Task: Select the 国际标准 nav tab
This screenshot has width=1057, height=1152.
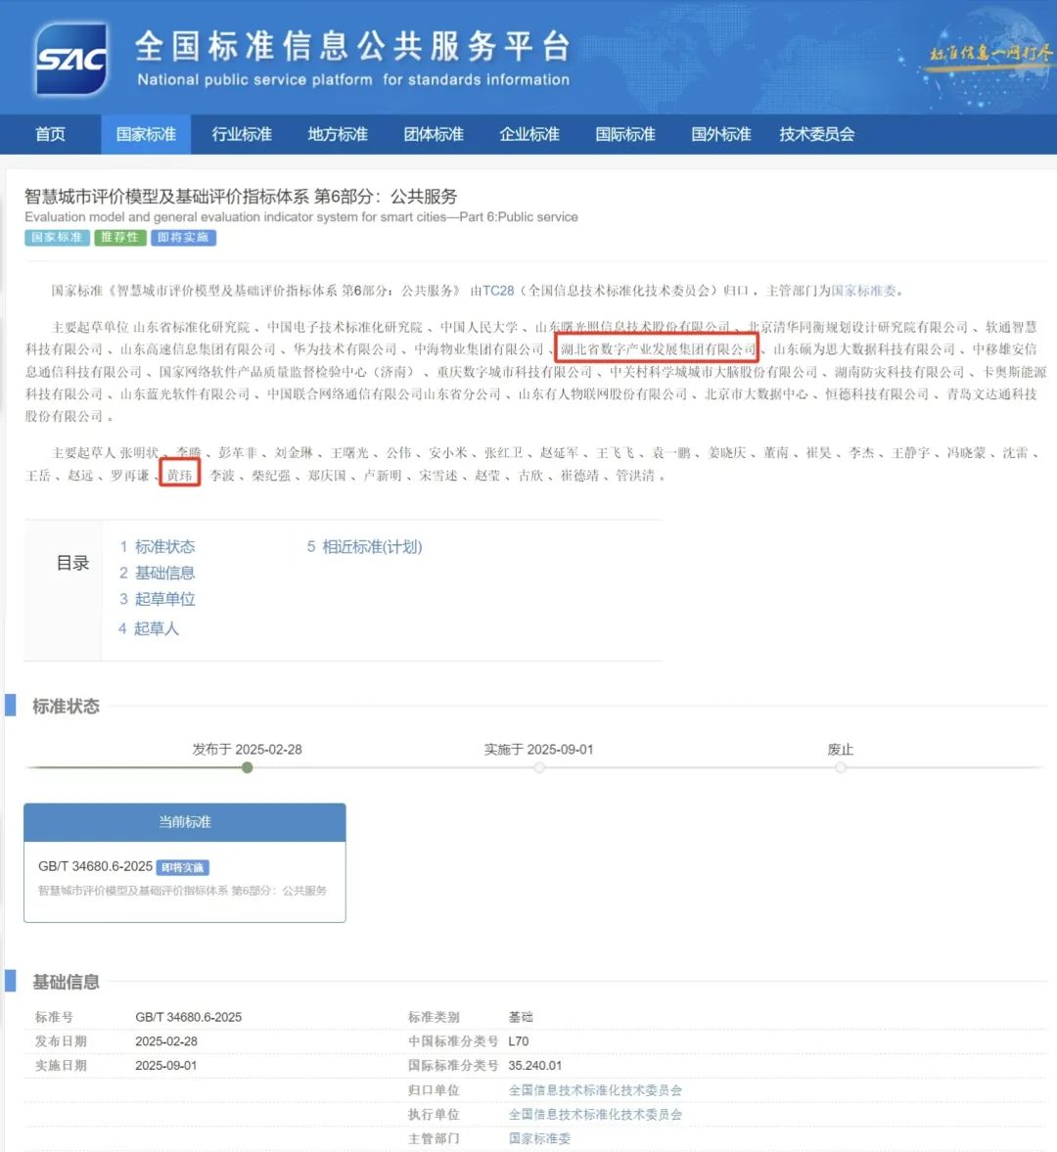Action: click(x=625, y=134)
